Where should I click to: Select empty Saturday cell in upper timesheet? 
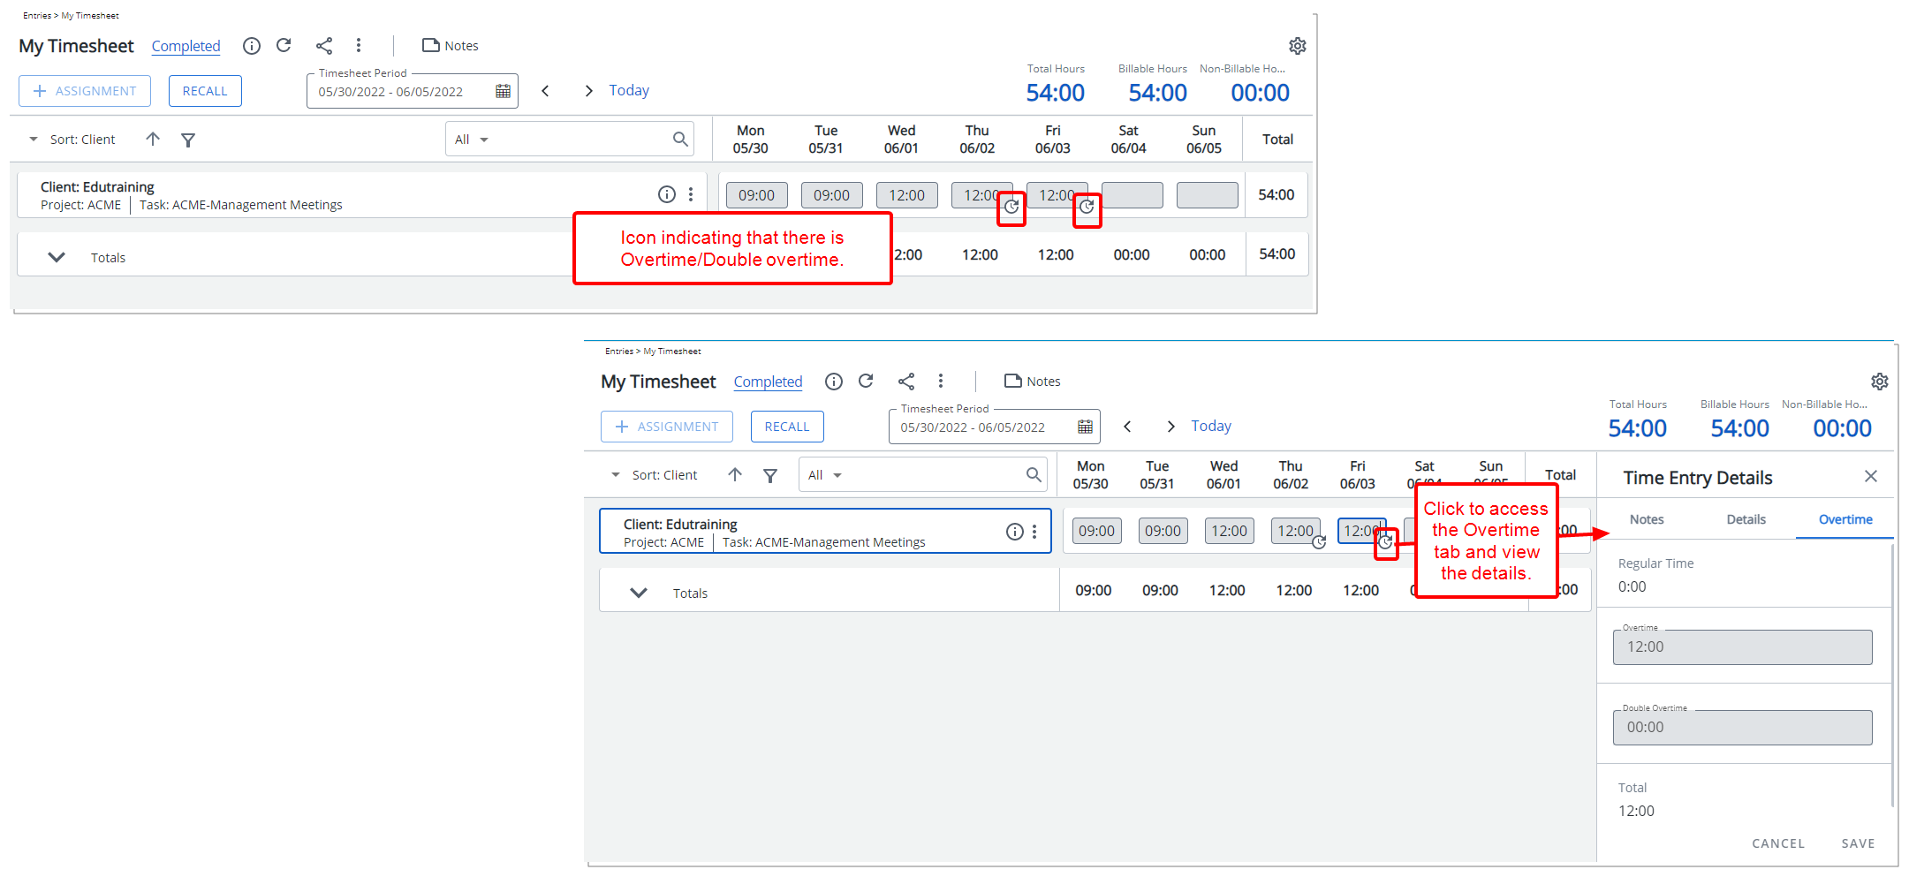[x=1133, y=195]
